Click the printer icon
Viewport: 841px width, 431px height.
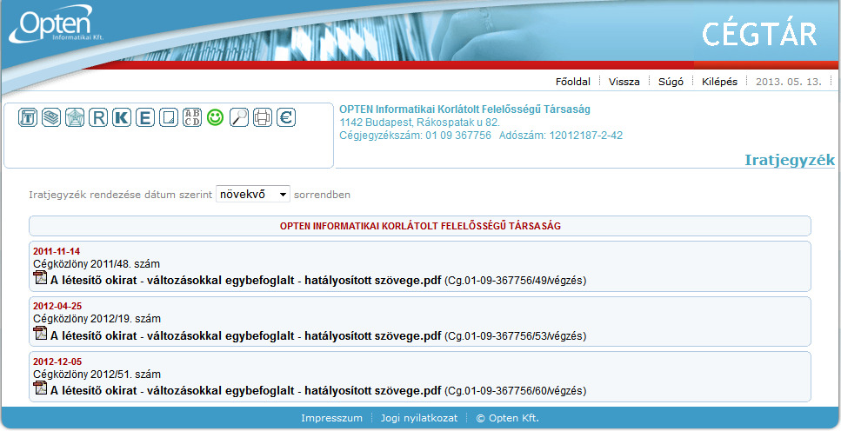point(263,117)
